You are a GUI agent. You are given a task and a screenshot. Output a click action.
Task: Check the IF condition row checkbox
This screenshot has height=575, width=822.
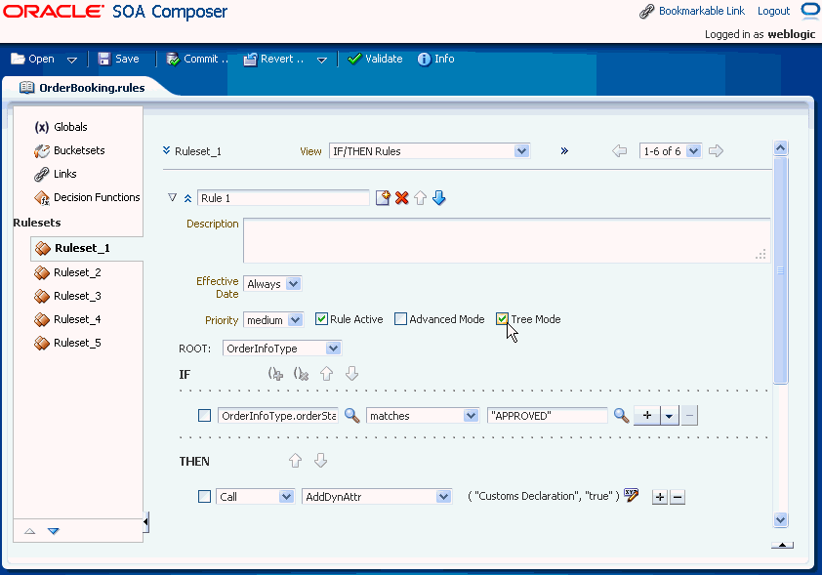click(204, 416)
